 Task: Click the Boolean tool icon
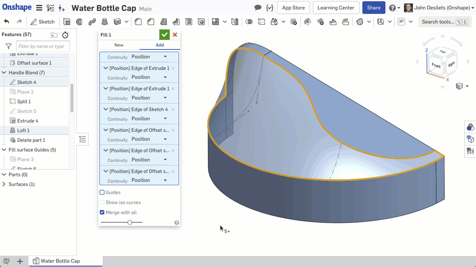coord(249,22)
